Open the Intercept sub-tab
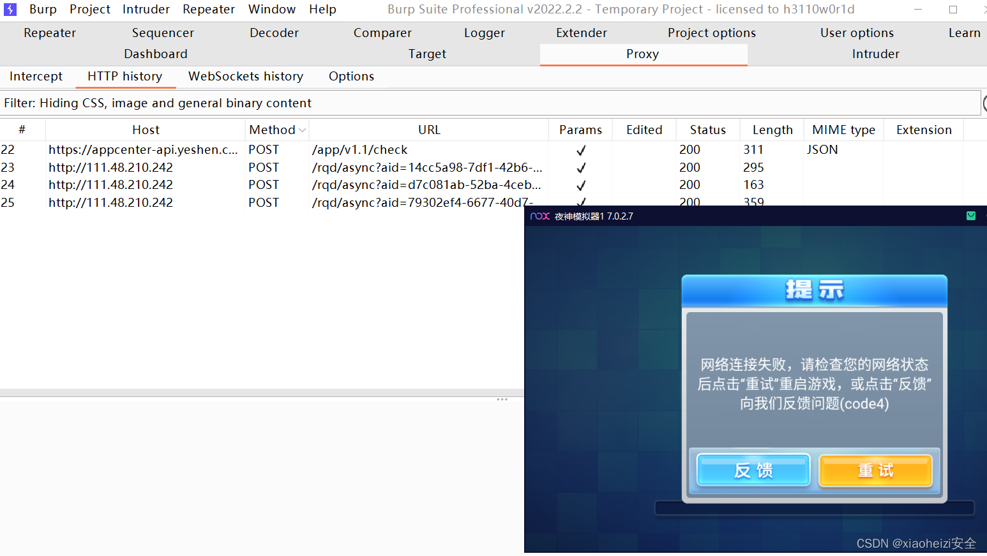 click(x=36, y=77)
